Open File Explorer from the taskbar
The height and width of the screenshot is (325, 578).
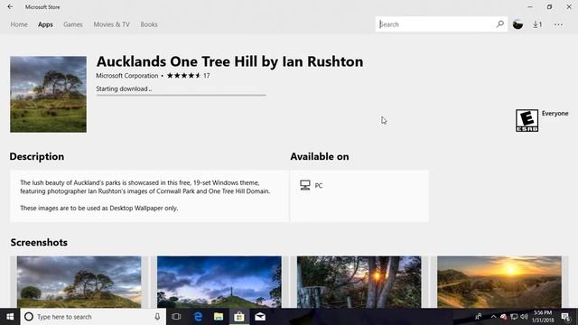coord(219,317)
